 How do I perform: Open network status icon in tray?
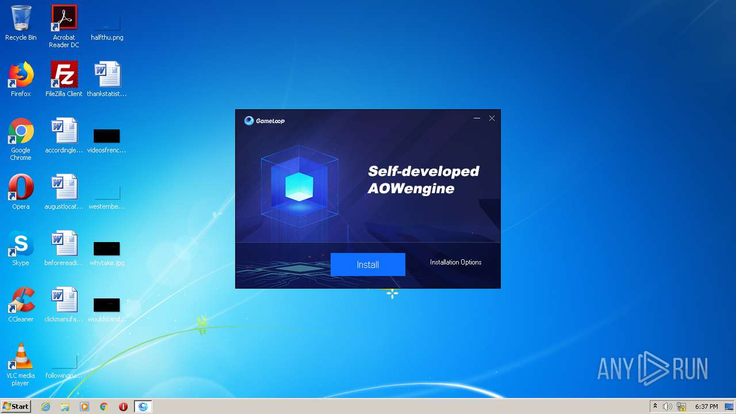[x=681, y=407]
